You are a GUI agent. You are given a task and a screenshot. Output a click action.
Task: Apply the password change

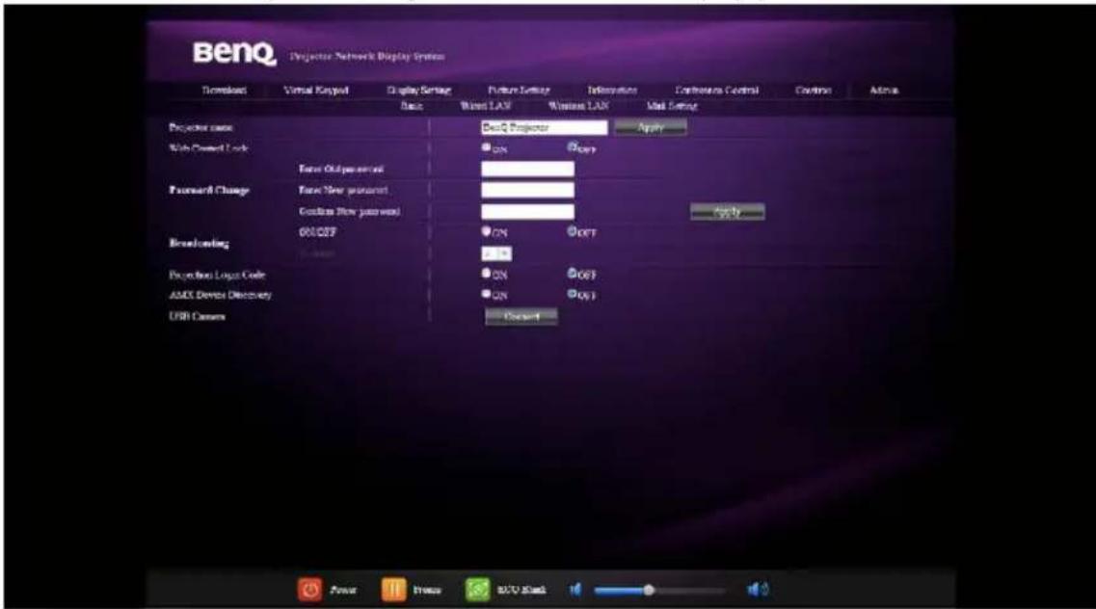[x=727, y=212]
